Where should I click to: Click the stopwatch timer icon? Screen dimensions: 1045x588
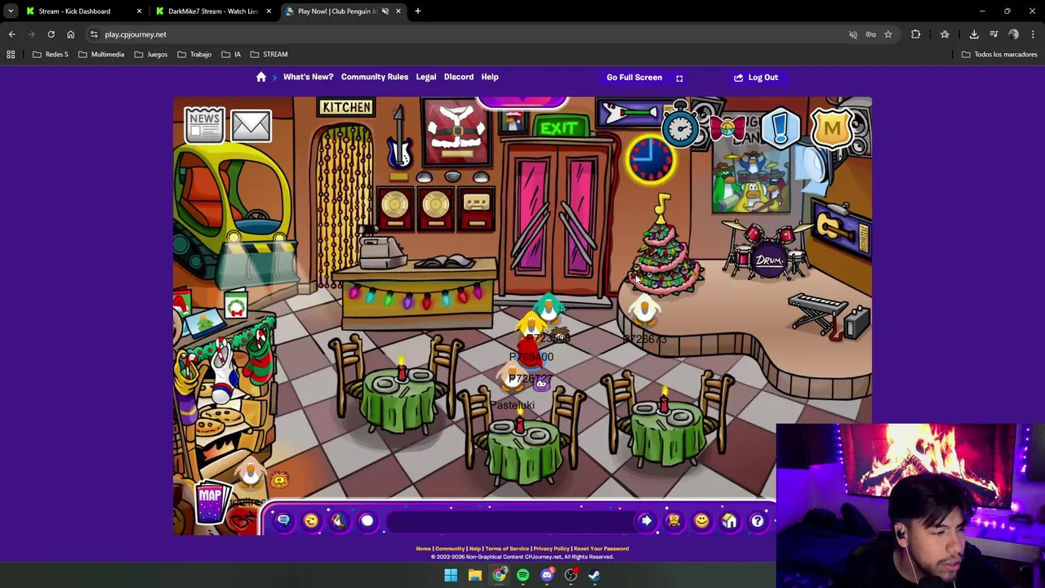pos(680,126)
